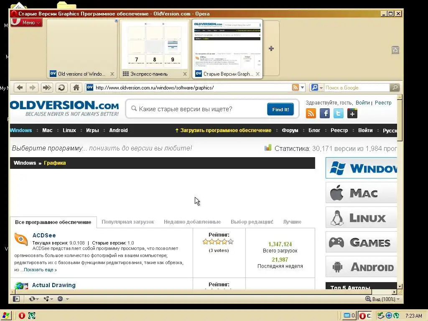The width and height of the screenshot is (428, 321).
Task: Select the Все программное обеспечение tab
Action: tap(53, 222)
